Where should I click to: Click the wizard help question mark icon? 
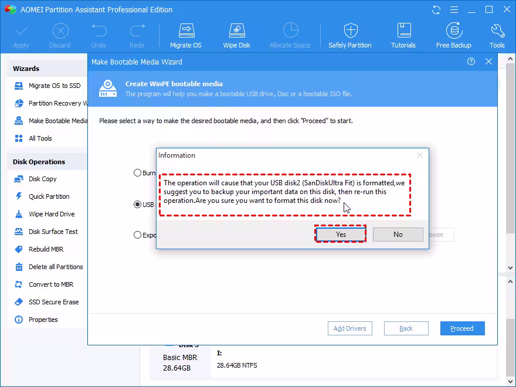(471, 61)
